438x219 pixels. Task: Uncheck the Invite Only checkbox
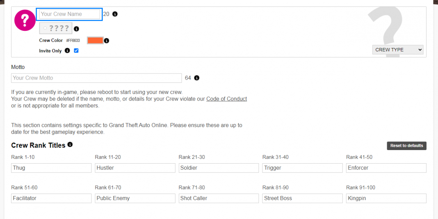point(76,51)
